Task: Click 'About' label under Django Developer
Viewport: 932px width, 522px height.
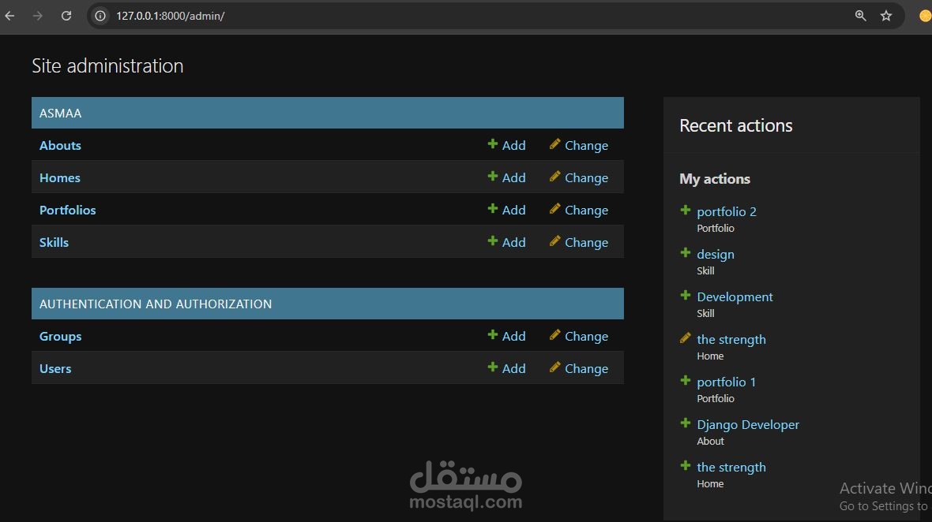Action: pos(710,442)
